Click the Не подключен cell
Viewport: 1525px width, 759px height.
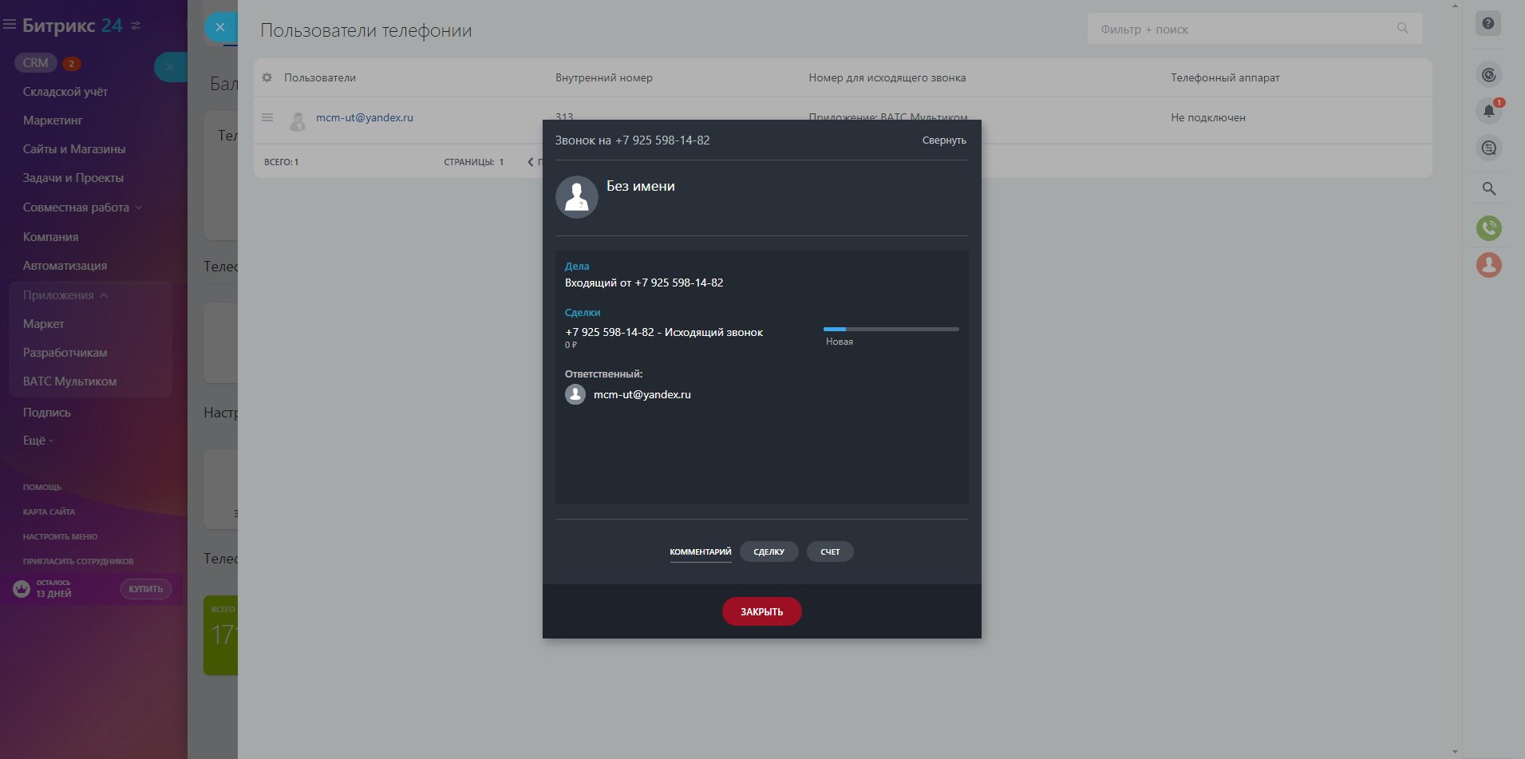1208,117
